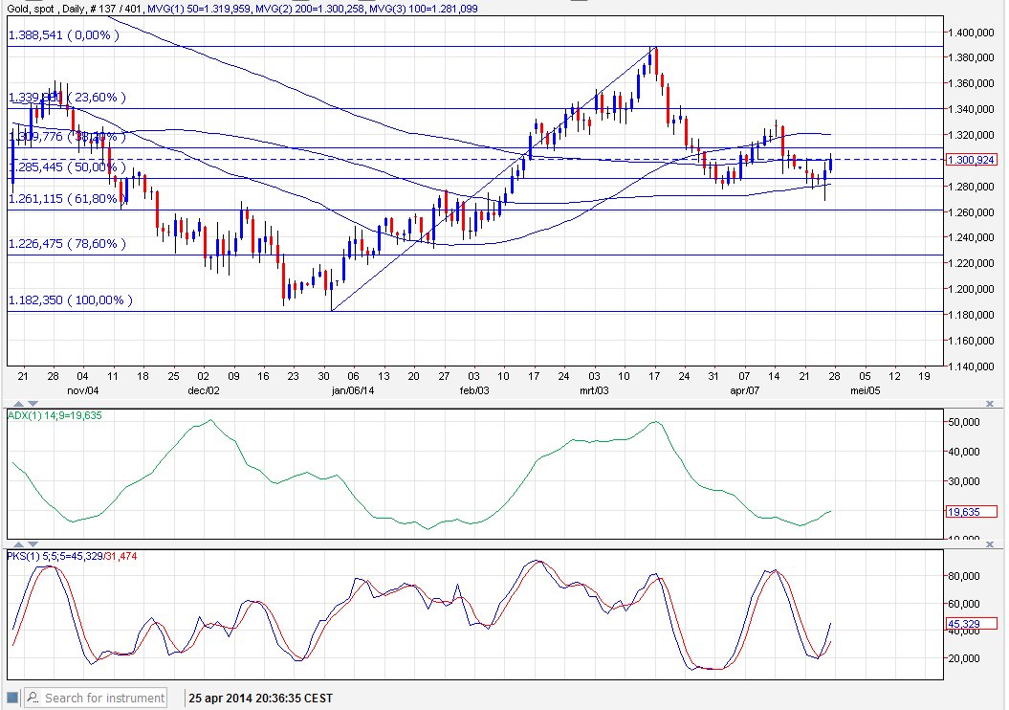
Task: Click the PKS value tag 45,329
Action: pos(971,624)
